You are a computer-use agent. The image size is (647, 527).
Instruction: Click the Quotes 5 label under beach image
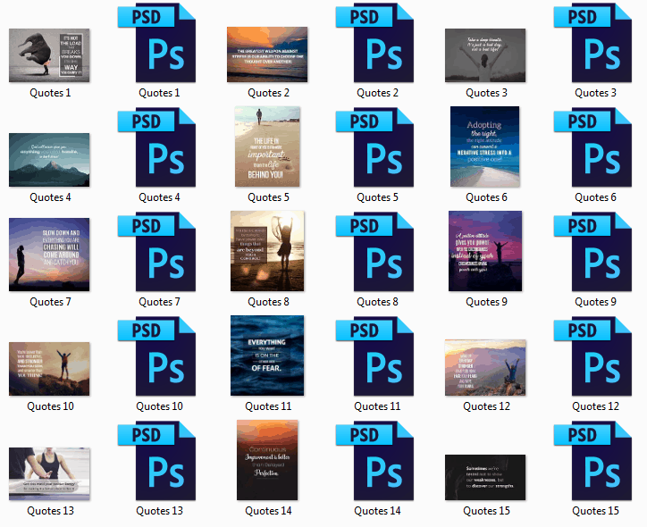click(268, 197)
